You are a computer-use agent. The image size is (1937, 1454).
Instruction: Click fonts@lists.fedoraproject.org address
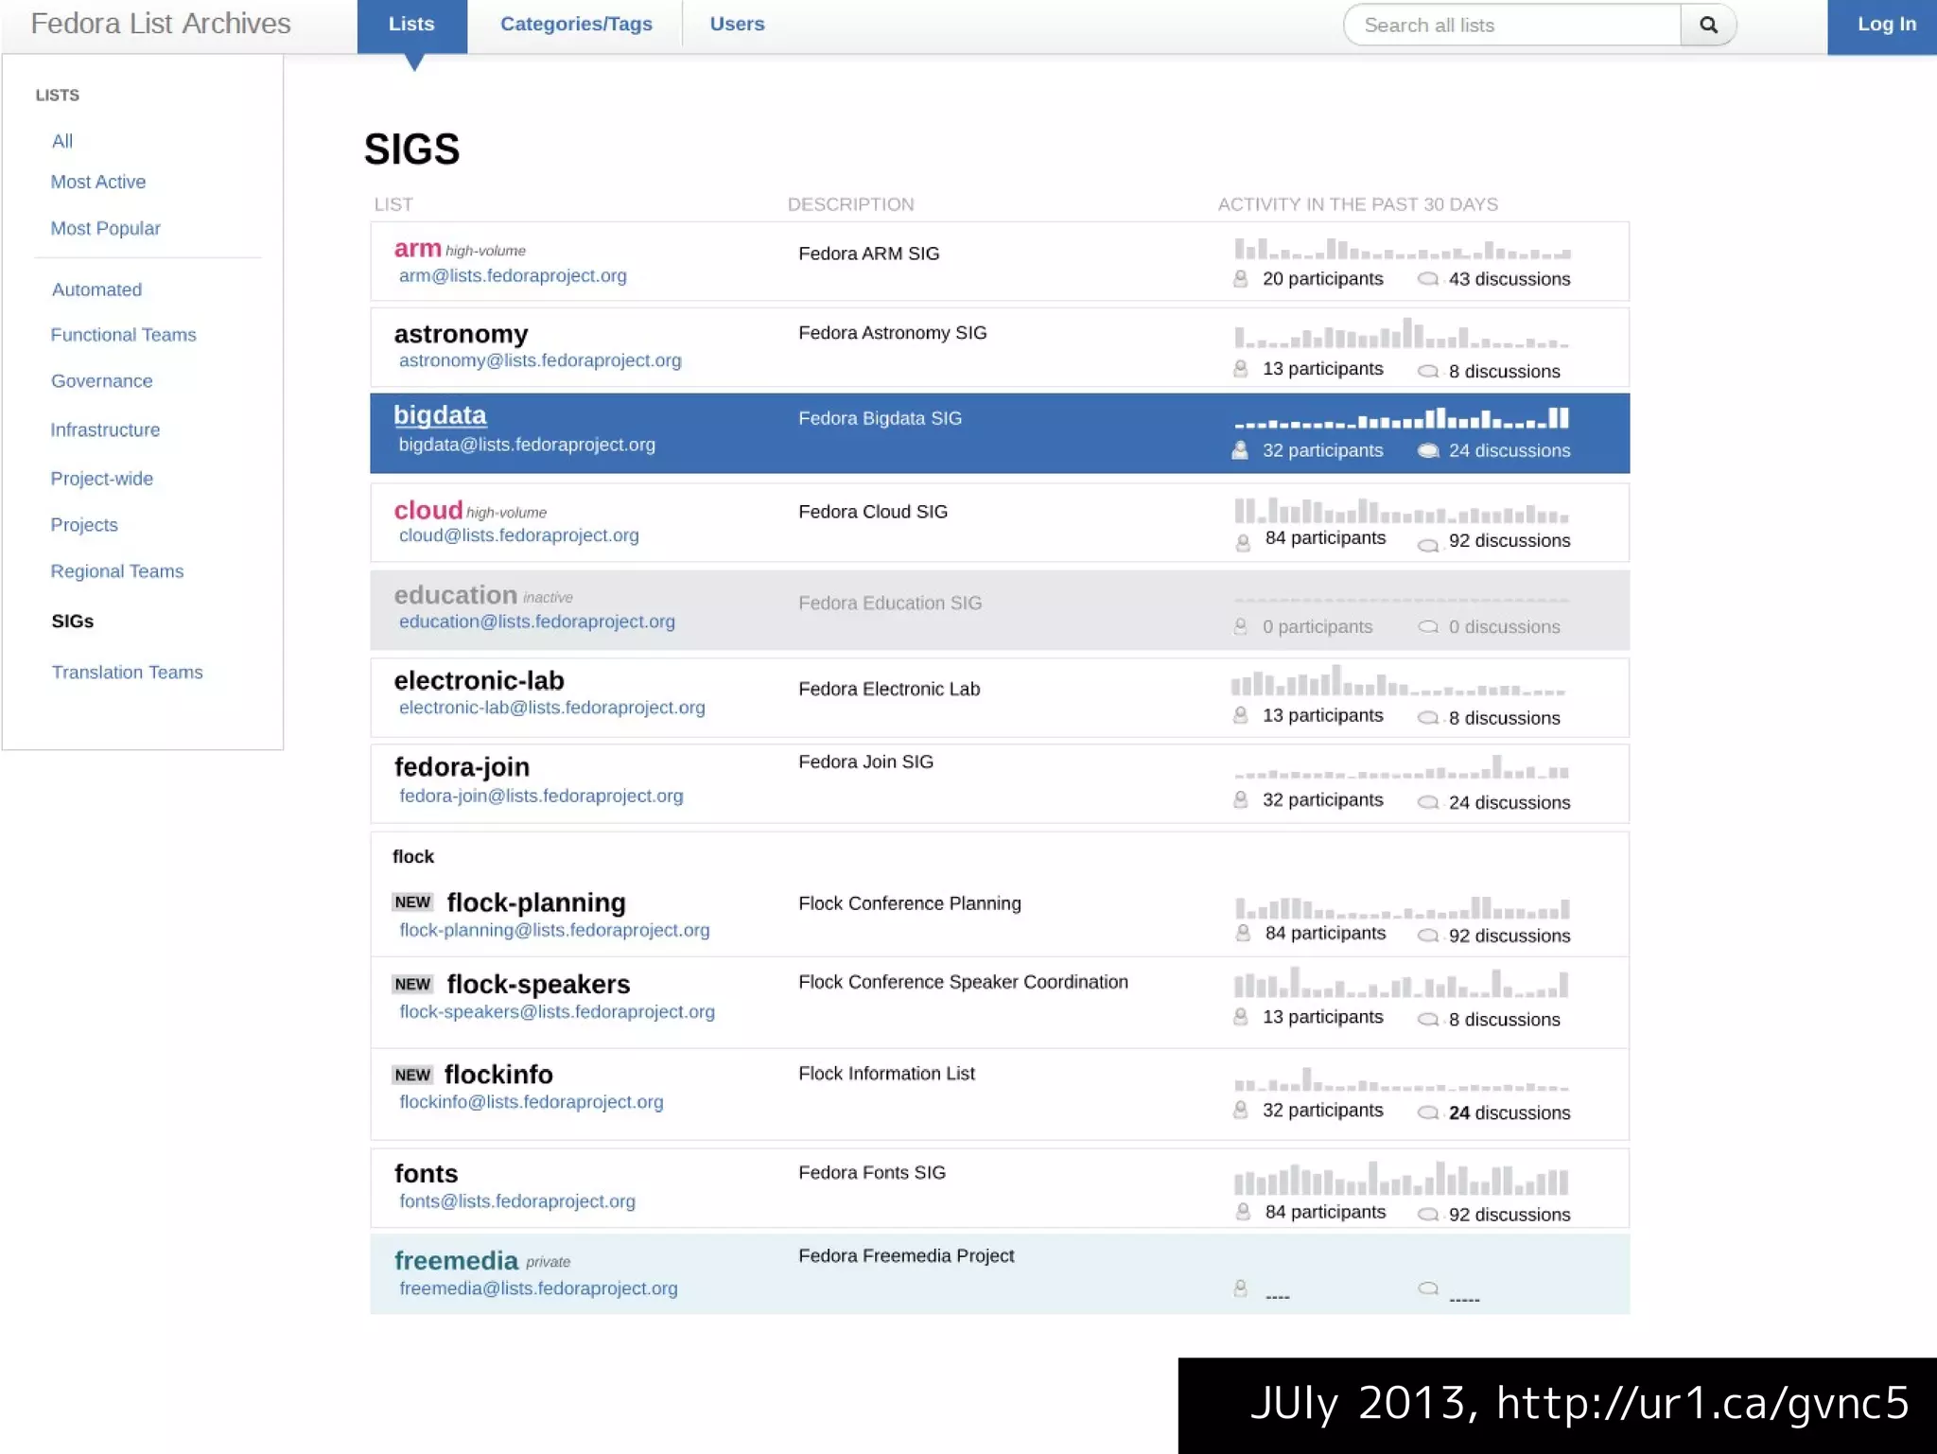[x=516, y=1201]
